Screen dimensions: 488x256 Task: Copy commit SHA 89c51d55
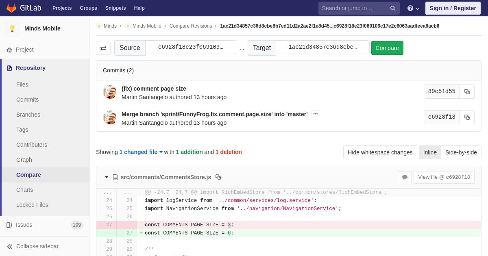coord(467,92)
